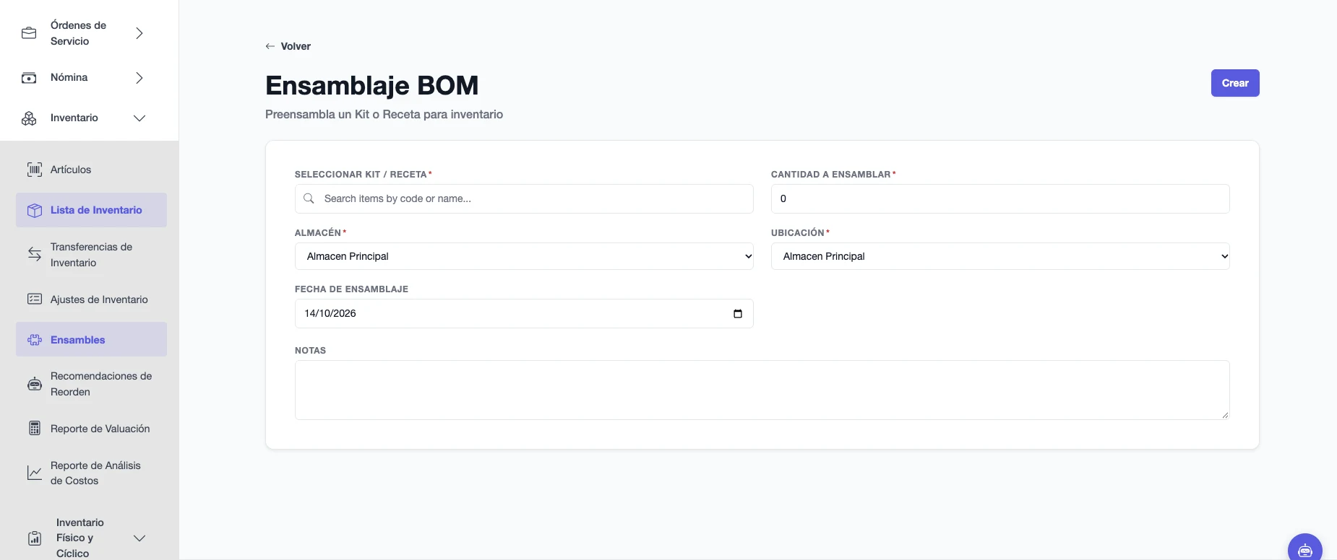The width and height of the screenshot is (1337, 560).
Task: Expand Inventario Físico y Cíclico chevron
Action: [139, 538]
